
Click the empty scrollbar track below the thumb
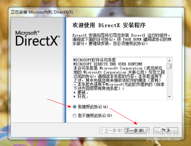tap(170, 82)
